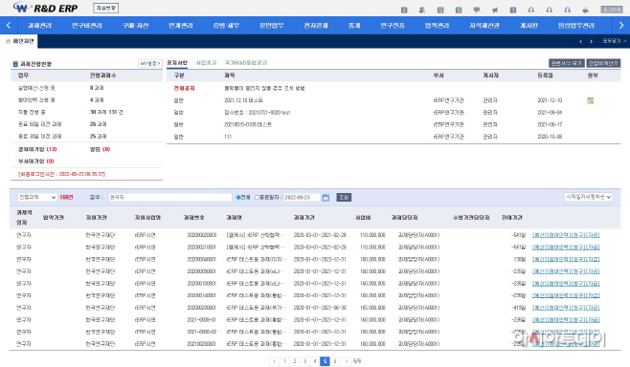Select the 전체 radio button
This screenshot has height=367, width=630.
(238, 197)
